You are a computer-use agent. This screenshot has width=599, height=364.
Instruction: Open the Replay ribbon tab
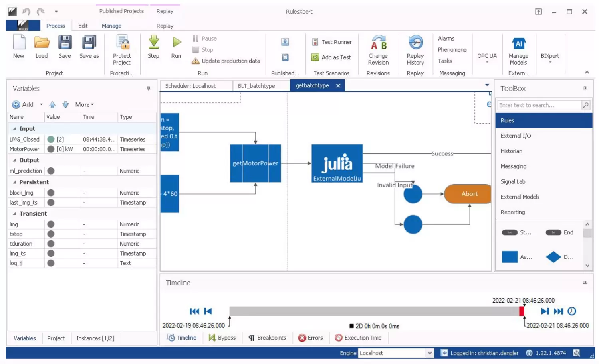tap(165, 26)
